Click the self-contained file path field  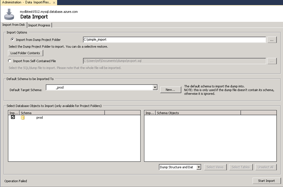[174, 61]
